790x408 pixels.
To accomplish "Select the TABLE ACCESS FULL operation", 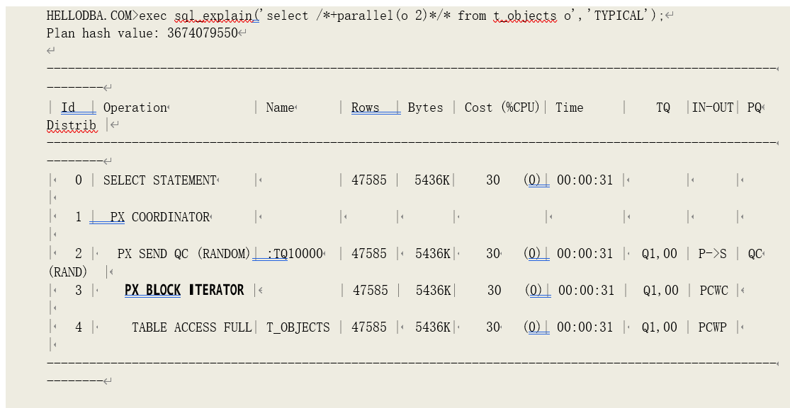I will (x=191, y=327).
